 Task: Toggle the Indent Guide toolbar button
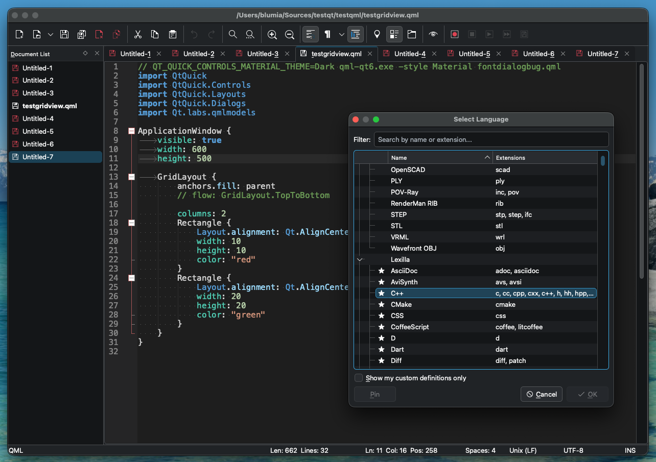pyautogui.click(x=356, y=34)
